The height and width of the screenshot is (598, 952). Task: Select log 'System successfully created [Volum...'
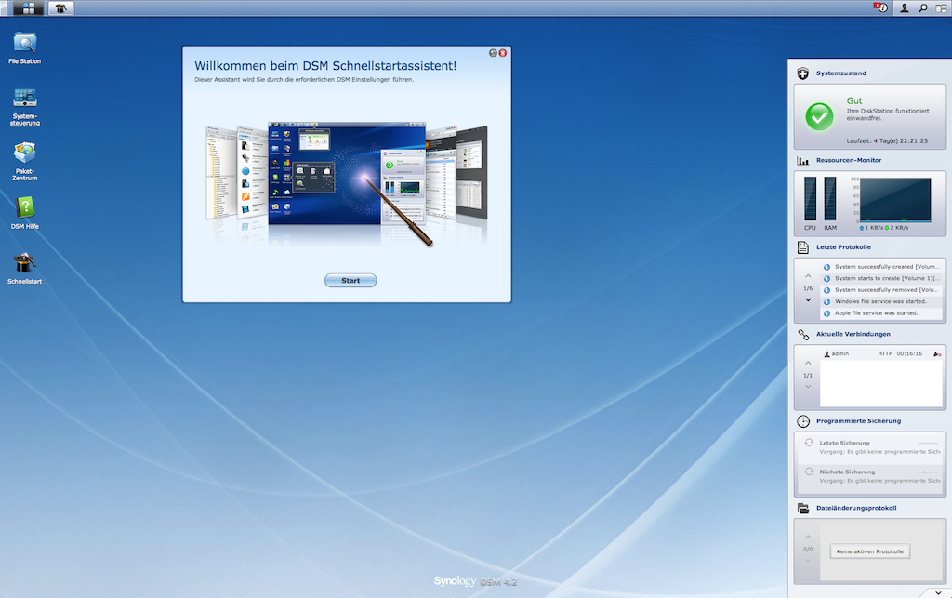881,267
